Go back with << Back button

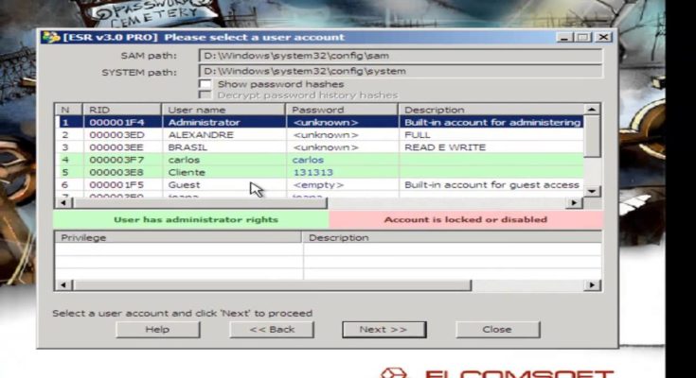click(x=272, y=329)
